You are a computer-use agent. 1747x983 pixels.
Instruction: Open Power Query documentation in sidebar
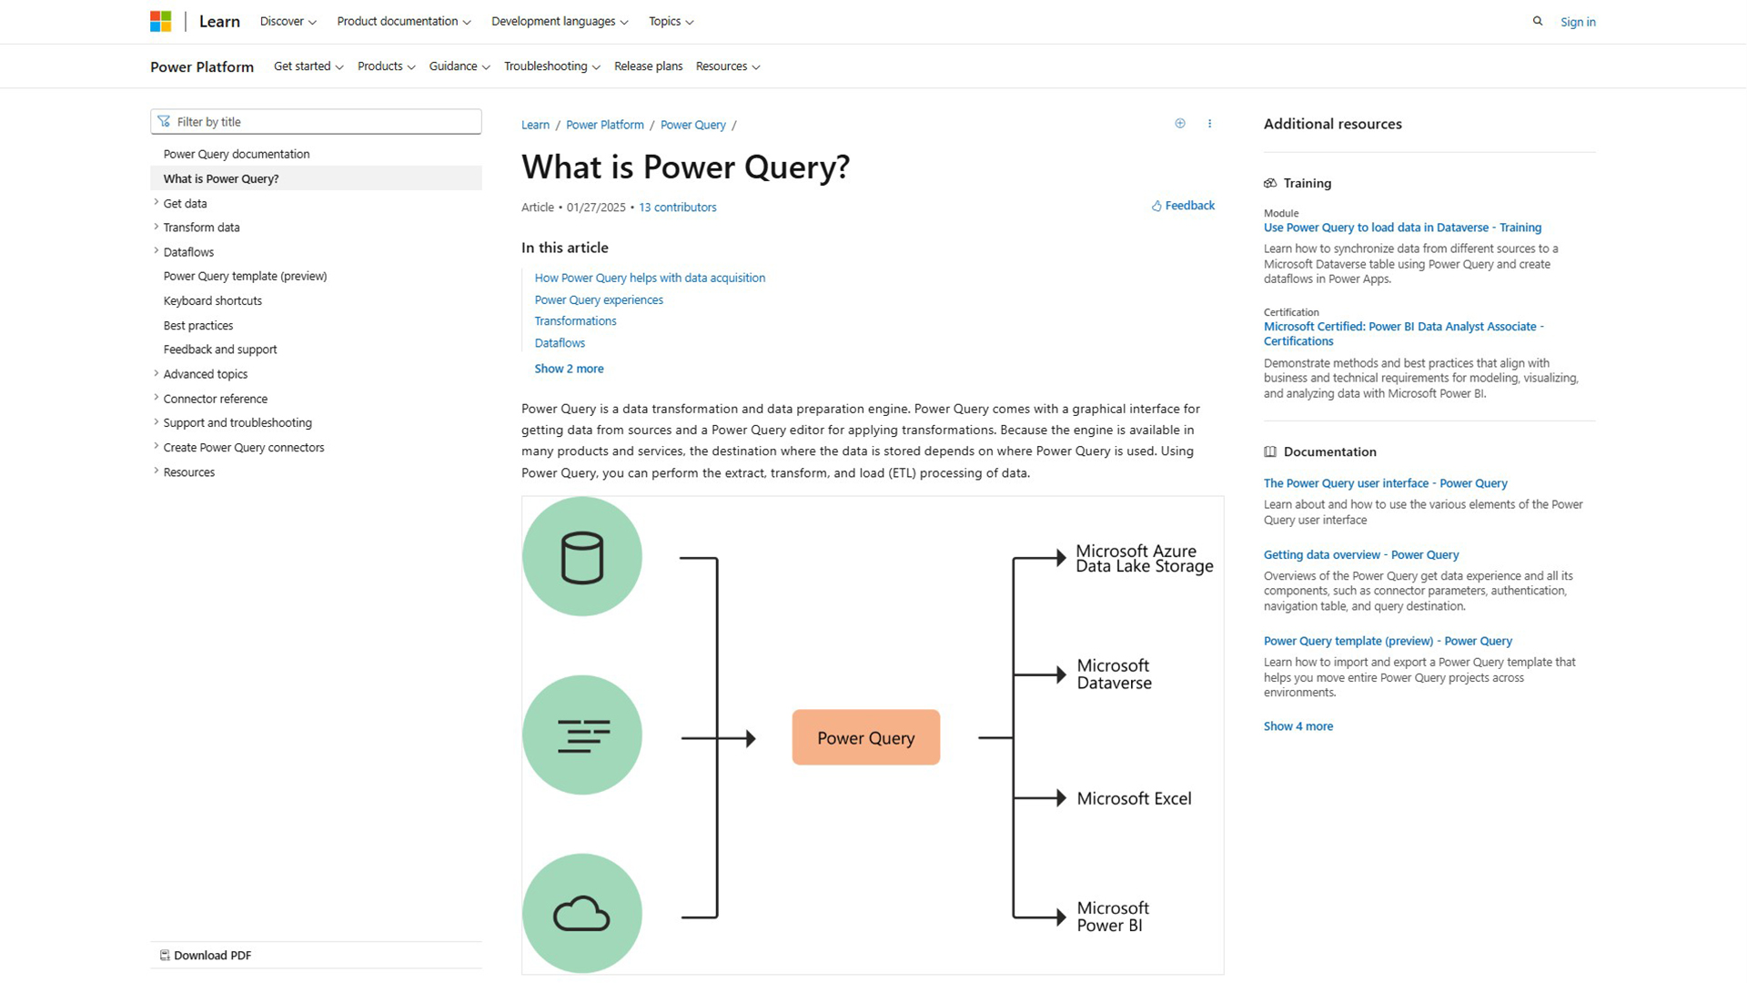237,154
